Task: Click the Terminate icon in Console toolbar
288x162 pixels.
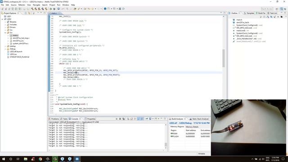Action: click(x=117, y=119)
